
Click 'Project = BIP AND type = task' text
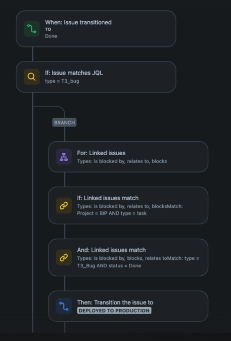coord(112,213)
